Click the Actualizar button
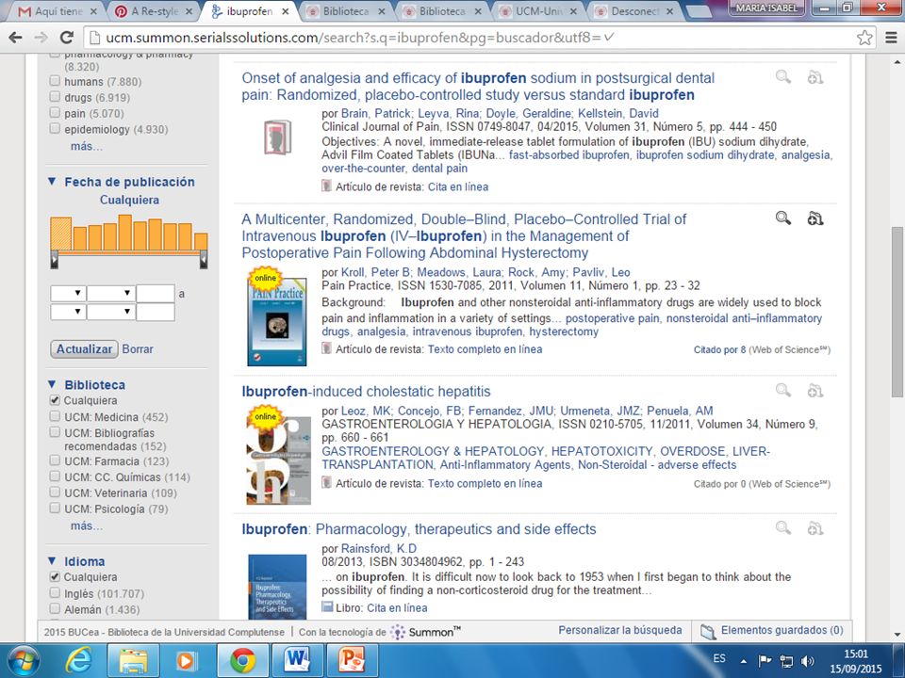This screenshot has width=905, height=678. [84, 348]
